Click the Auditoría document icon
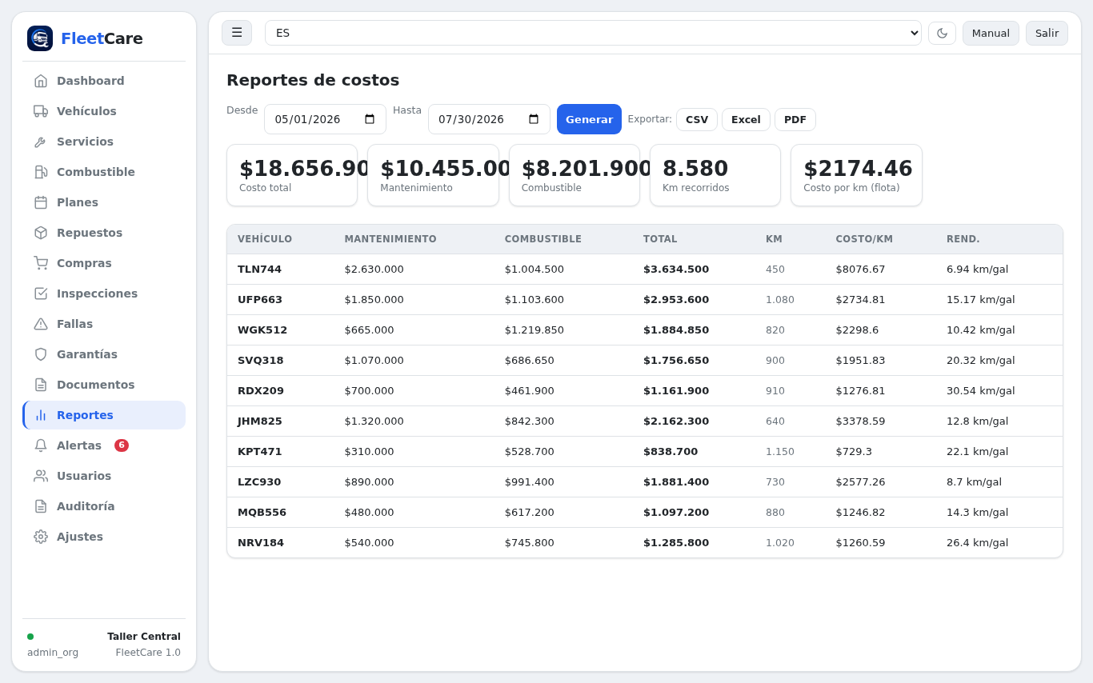 coord(41,506)
